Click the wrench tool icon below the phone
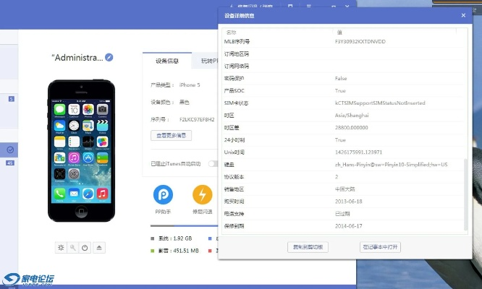The height and width of the screenshot is (289, 482). coord(72,248)
